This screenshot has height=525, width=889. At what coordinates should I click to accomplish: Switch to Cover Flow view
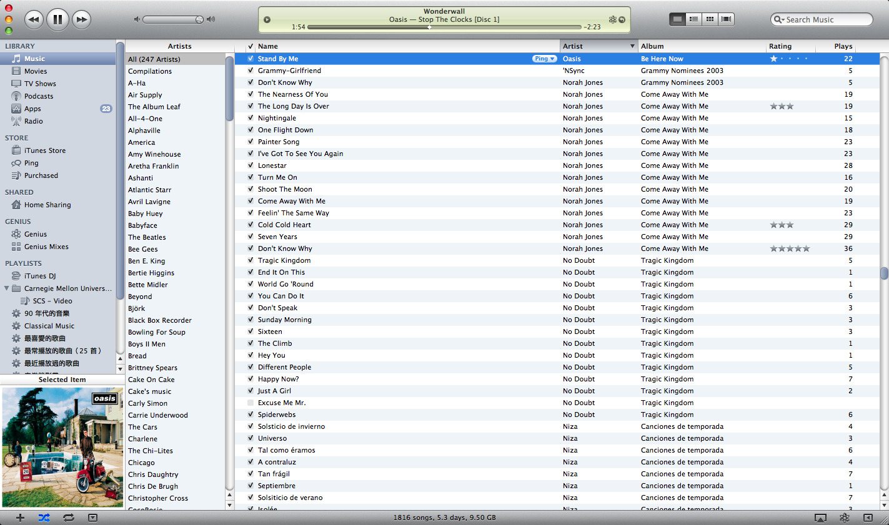[726, 19]
